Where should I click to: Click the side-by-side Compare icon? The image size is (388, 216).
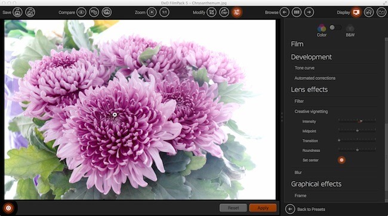click(94, 12)
